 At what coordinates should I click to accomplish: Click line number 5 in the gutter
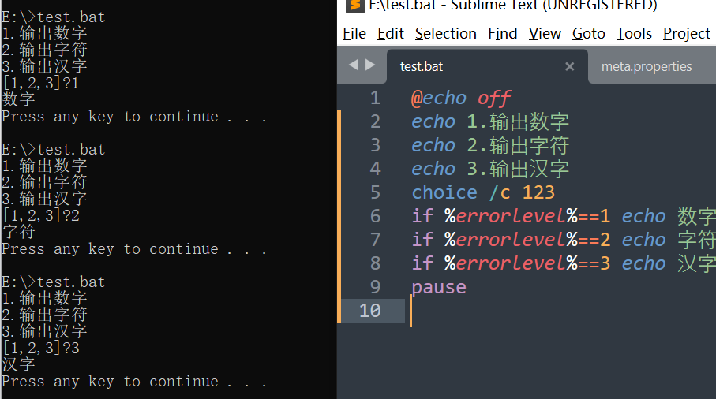coord(375,192)
